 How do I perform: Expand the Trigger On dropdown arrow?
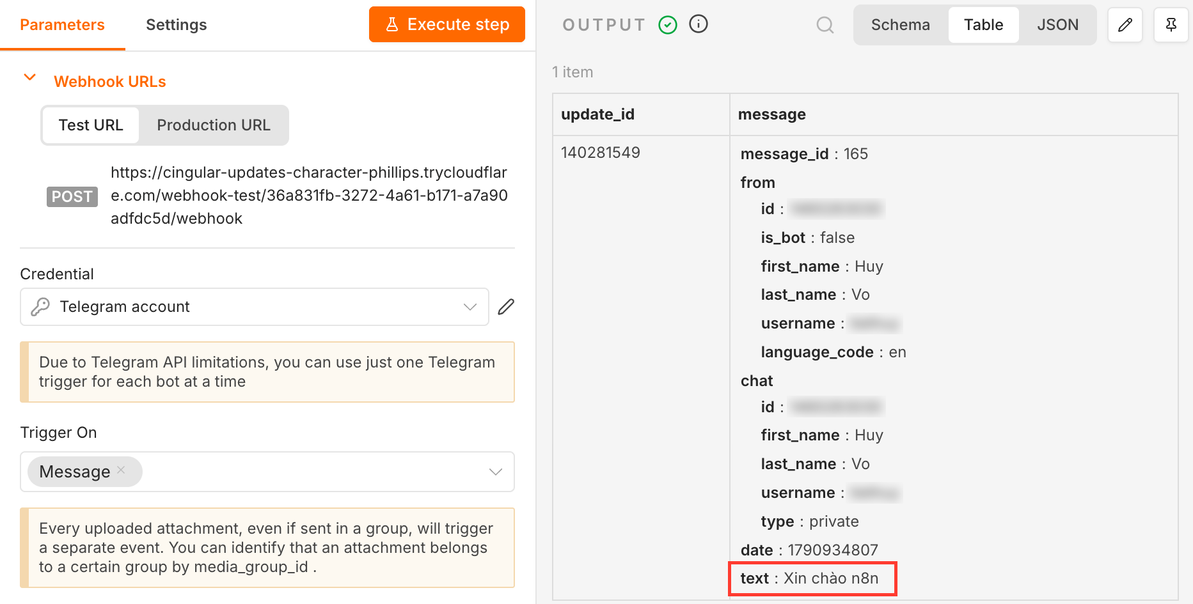click(x=496, y=472)
